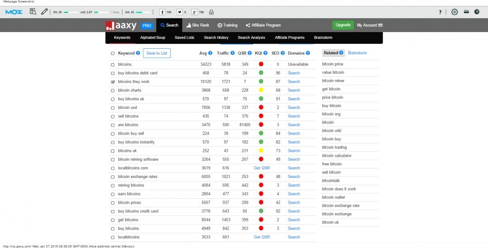Open help icon next to Traffic
The height and width of the screenshot is (248, 488).
coord(233,53)
